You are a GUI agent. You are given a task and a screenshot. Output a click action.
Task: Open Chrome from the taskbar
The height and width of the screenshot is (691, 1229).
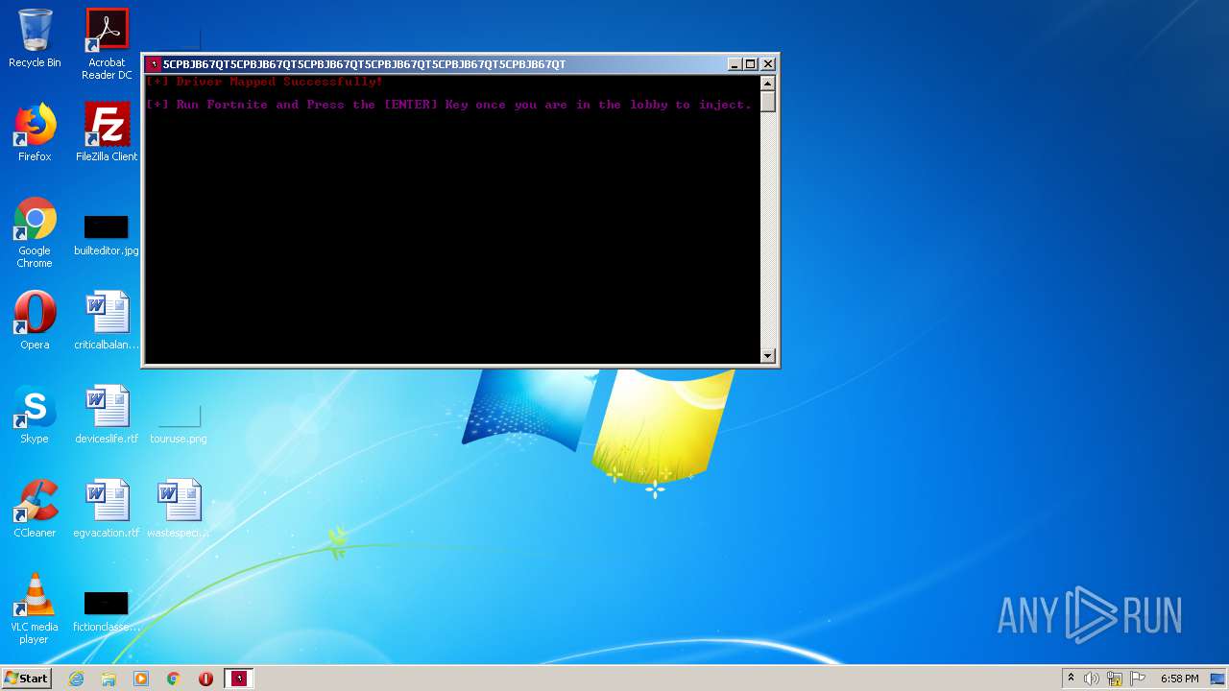[x=174, y=679]
